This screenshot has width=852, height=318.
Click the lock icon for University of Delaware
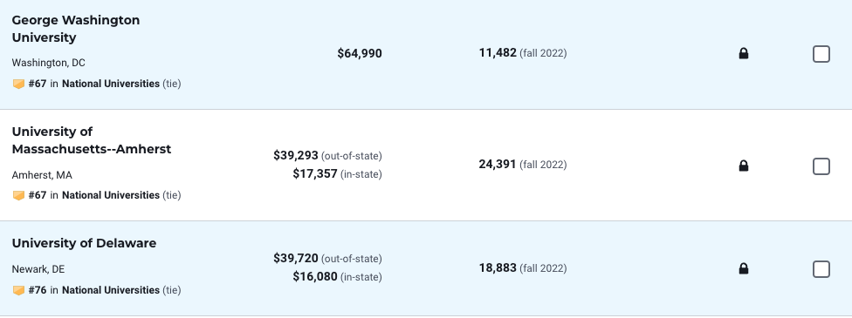[744, 268]
